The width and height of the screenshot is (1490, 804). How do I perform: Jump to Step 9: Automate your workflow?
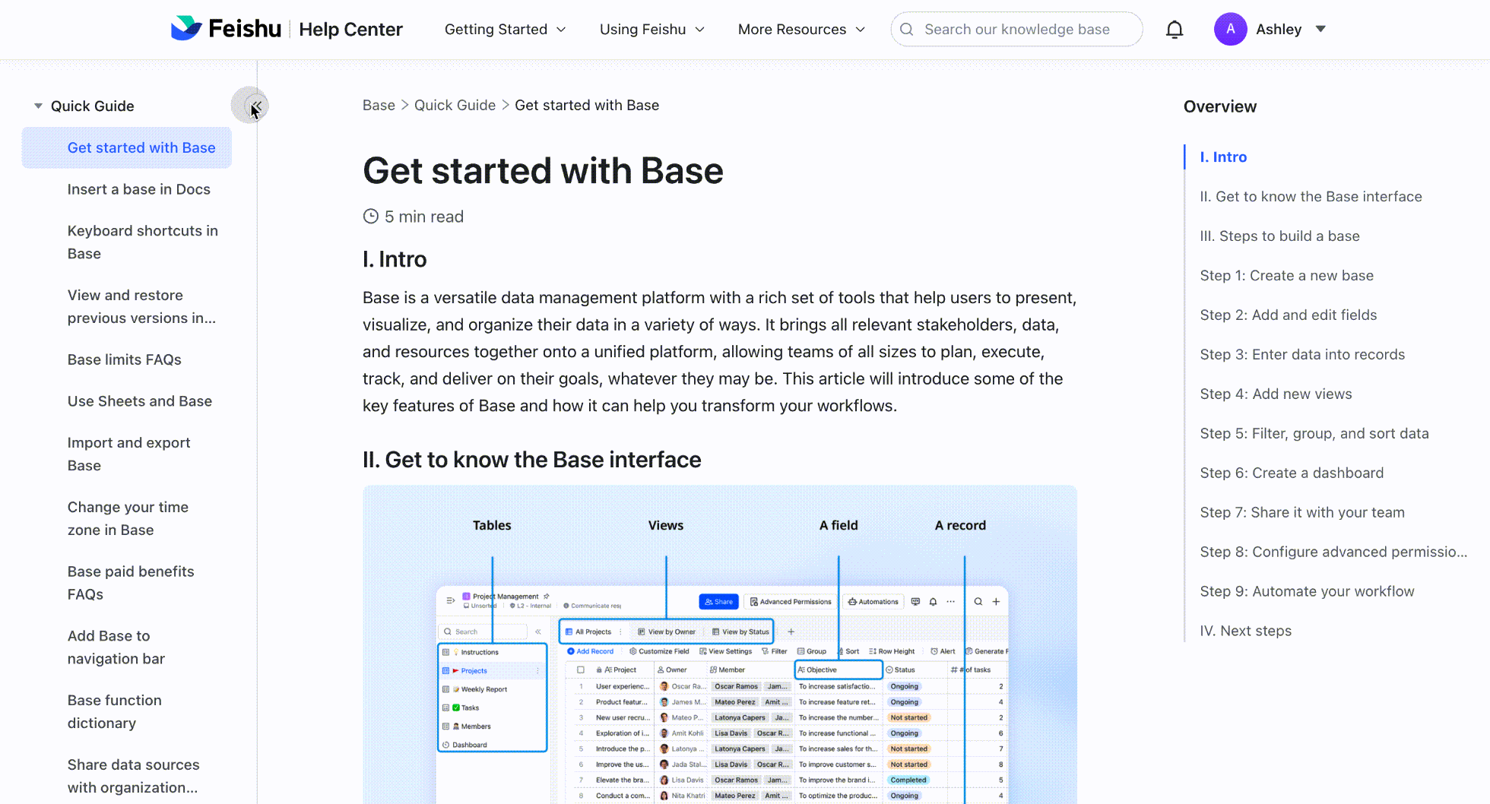[x=1307, y=592]
